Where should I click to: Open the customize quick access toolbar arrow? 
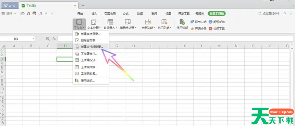point(52,14)
